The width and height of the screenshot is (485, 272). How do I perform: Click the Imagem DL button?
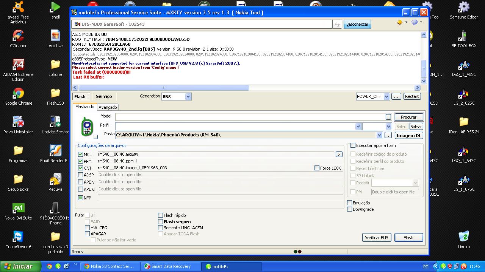tap(408, 136)
